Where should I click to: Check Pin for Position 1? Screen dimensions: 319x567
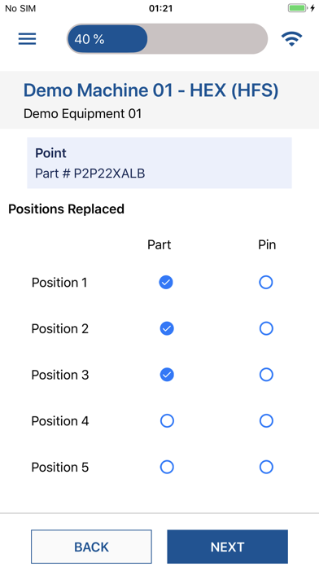tap(266, 283)
